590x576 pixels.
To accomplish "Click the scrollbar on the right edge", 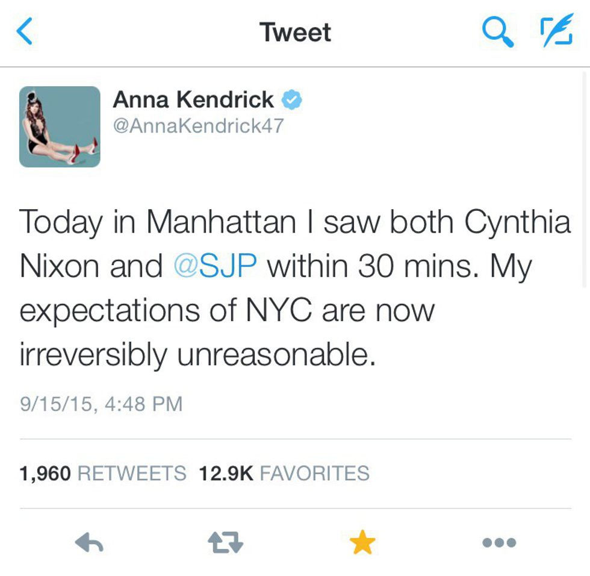I will click(x=585, y=181).
